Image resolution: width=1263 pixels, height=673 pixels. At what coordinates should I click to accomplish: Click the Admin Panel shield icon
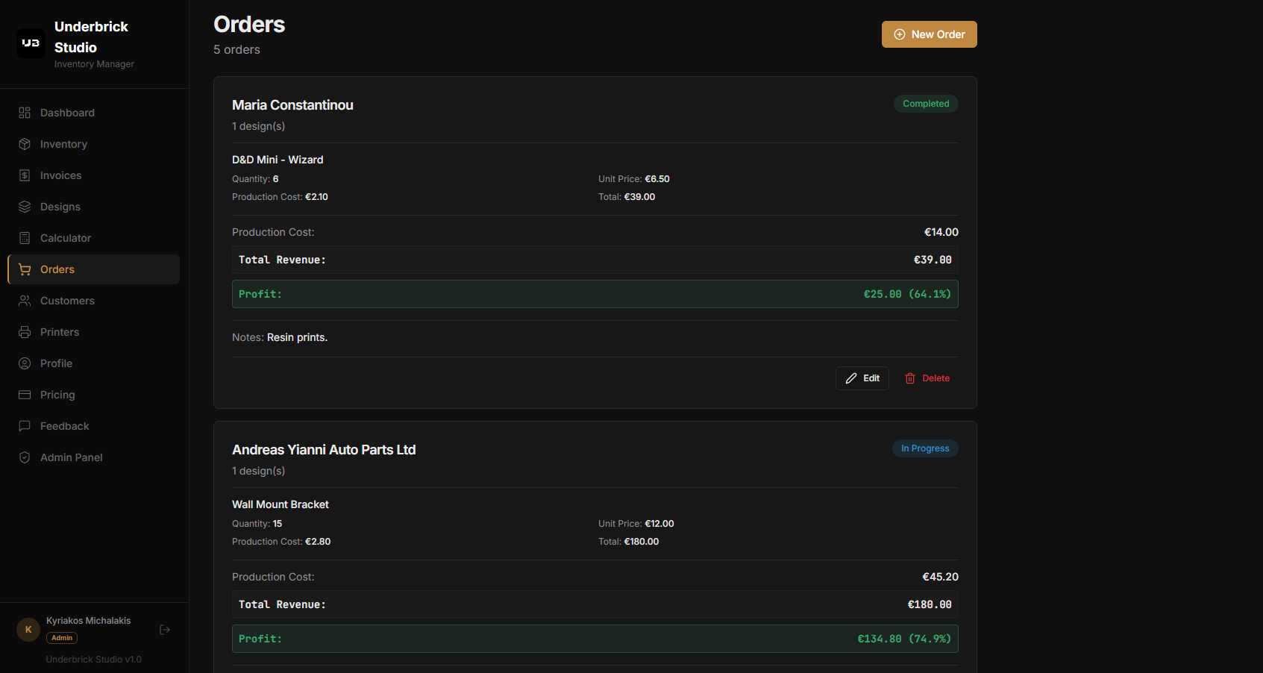pos(25,457)
